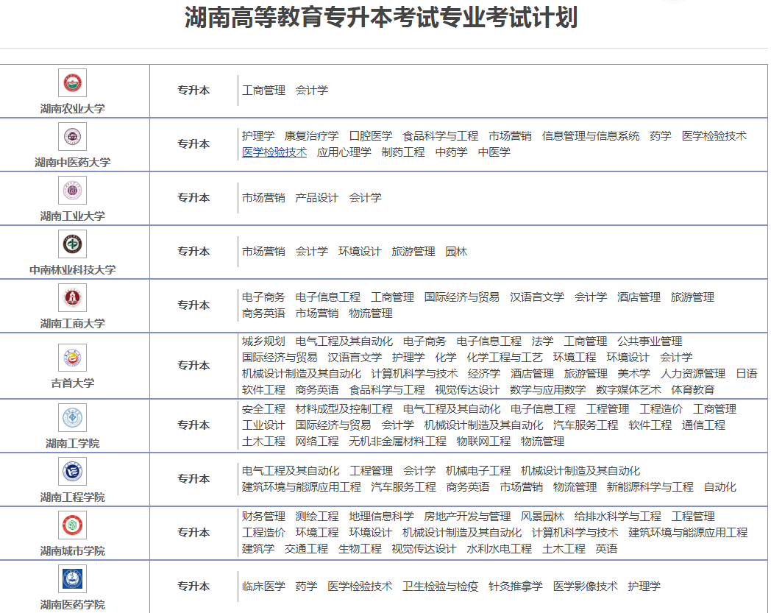Open 产品设计 under 湖南工业大学
Image resolution: width=771 pixels, height=613 pixels.
(x=316, y=198)
